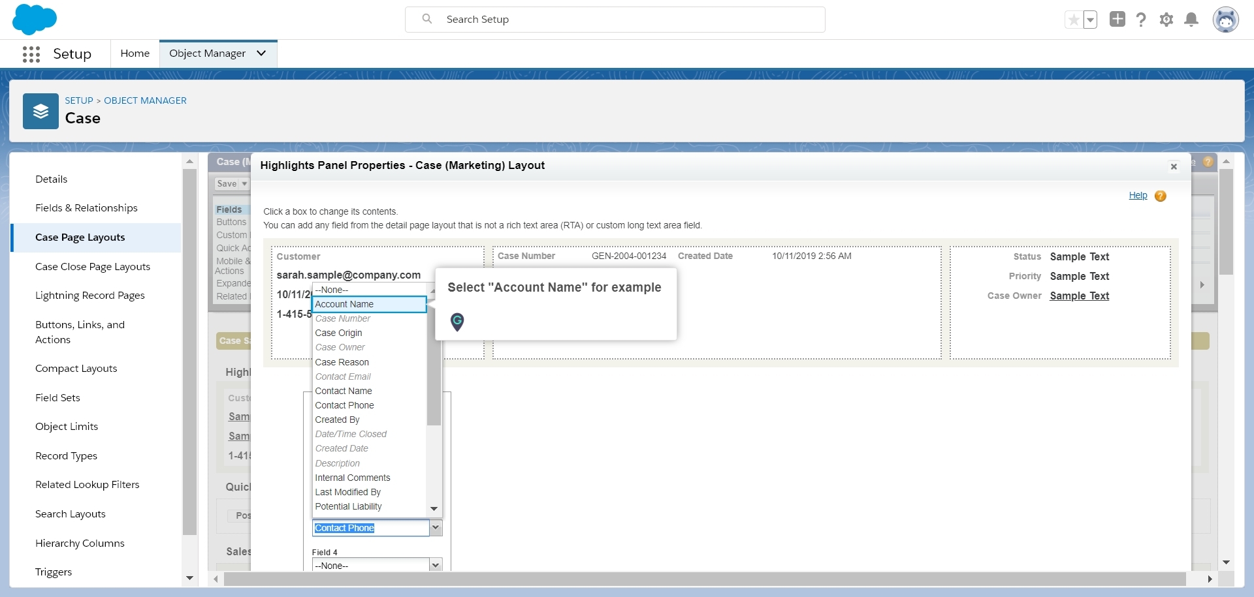Click the dropdown list's down arrow

coord(434,509)
